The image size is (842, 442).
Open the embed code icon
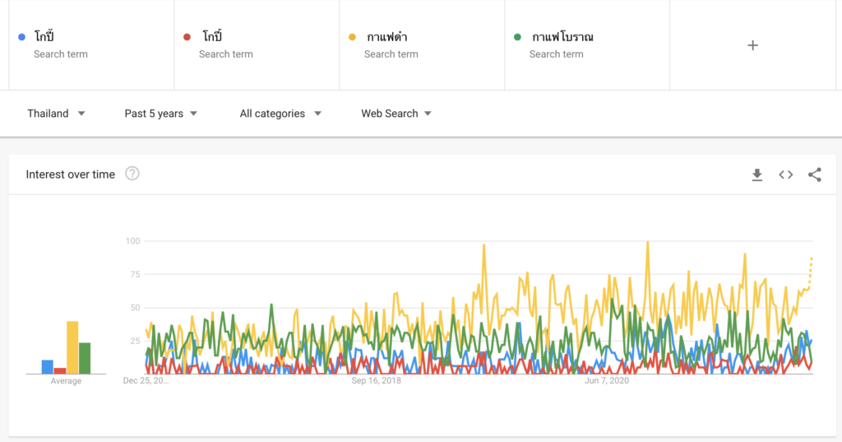click(x=785, y=174)
